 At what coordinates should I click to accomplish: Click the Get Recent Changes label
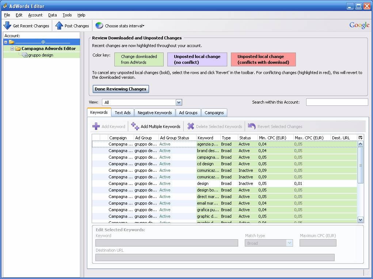(x=31, y=26)
